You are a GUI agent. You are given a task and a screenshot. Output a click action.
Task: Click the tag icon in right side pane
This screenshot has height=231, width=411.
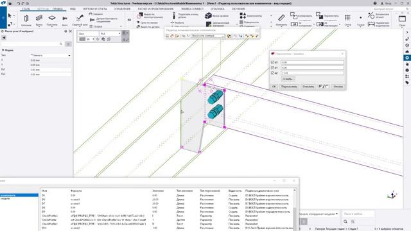pos(407,83)
